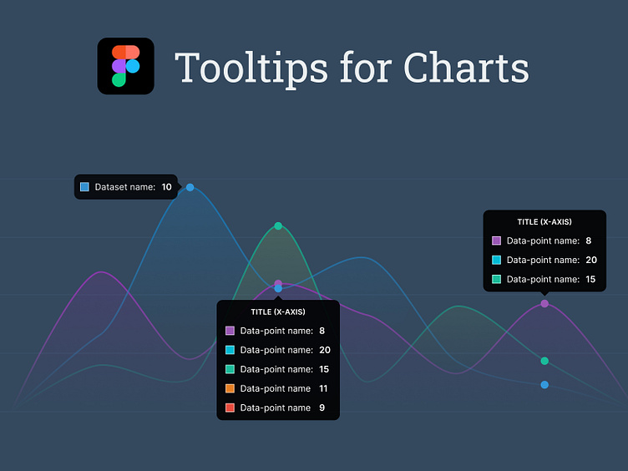628x471 pixels.
Task: Click the blue swatch beside Dataset name
Action: click(x=84, y=186)
